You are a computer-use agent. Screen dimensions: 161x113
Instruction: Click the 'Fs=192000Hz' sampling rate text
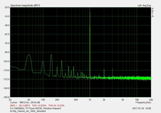17,108
